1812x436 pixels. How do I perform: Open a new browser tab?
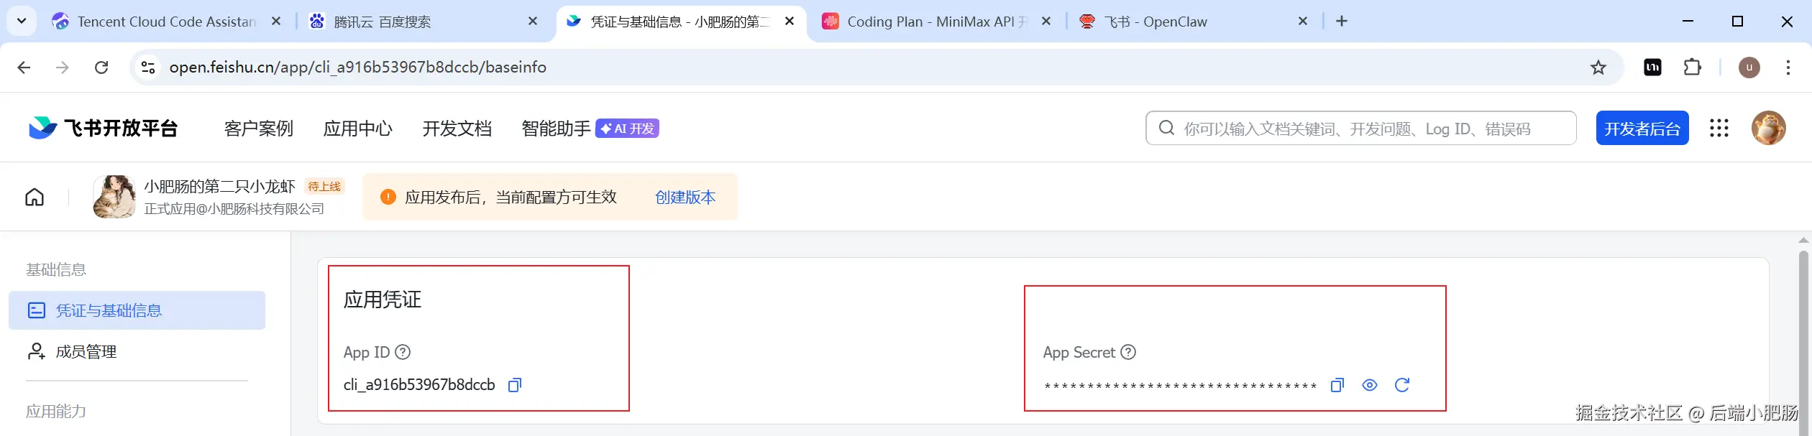(x=1342, y=21)
